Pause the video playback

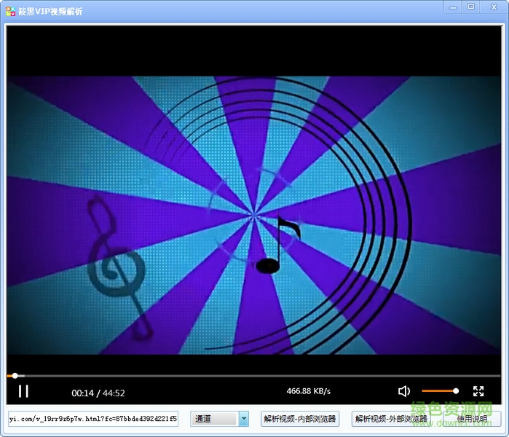pos(23,392)
